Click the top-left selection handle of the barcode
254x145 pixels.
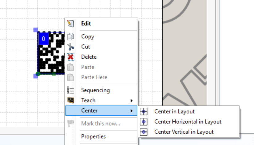pos(35,30)
